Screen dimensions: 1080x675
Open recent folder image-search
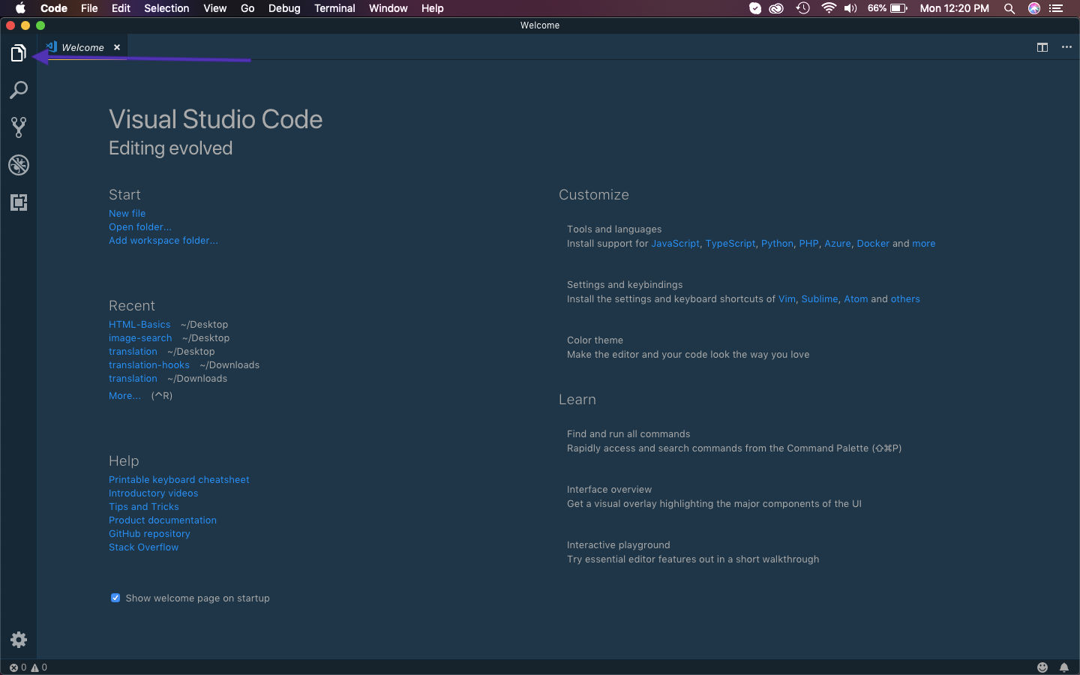coord(140,338)
